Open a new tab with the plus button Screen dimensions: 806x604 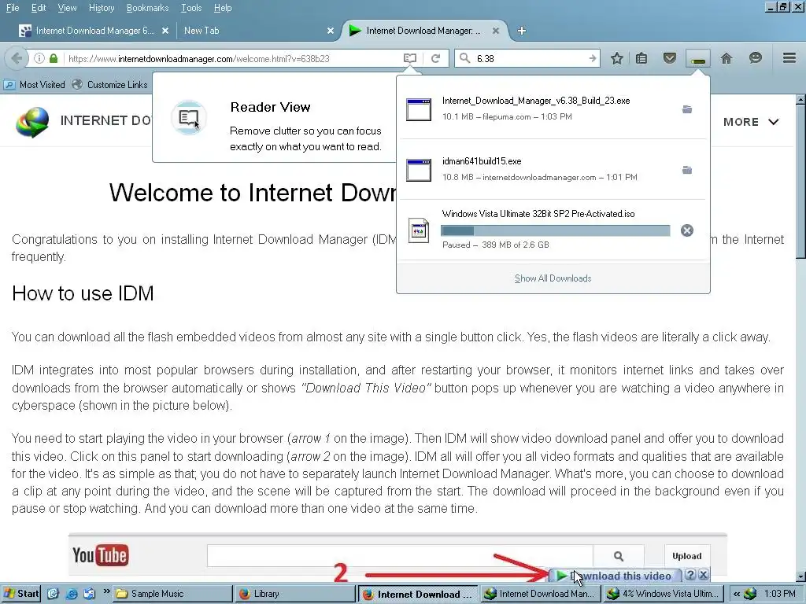coord(522,31)
